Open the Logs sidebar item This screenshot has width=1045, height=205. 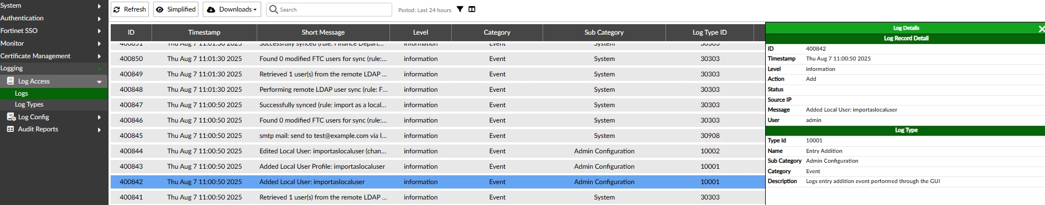pos(54,93)
